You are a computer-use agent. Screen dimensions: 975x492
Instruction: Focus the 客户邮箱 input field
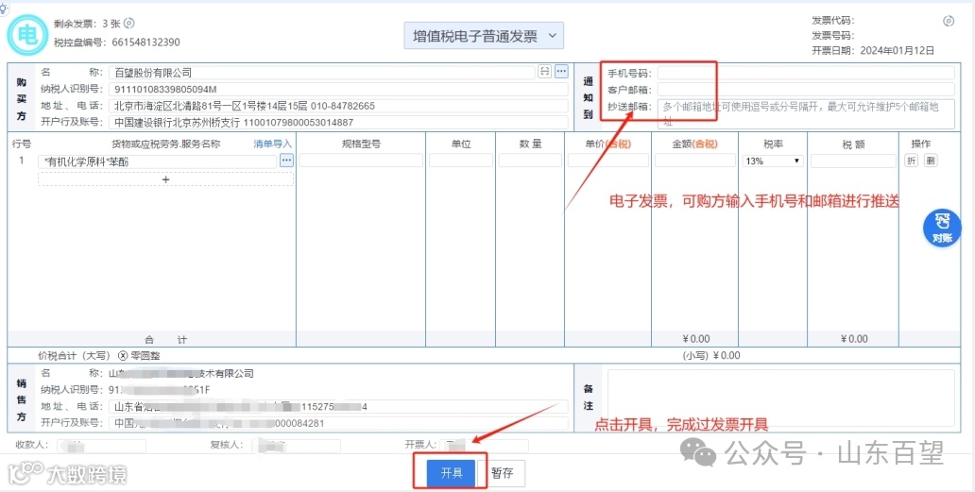pos(806,90)
